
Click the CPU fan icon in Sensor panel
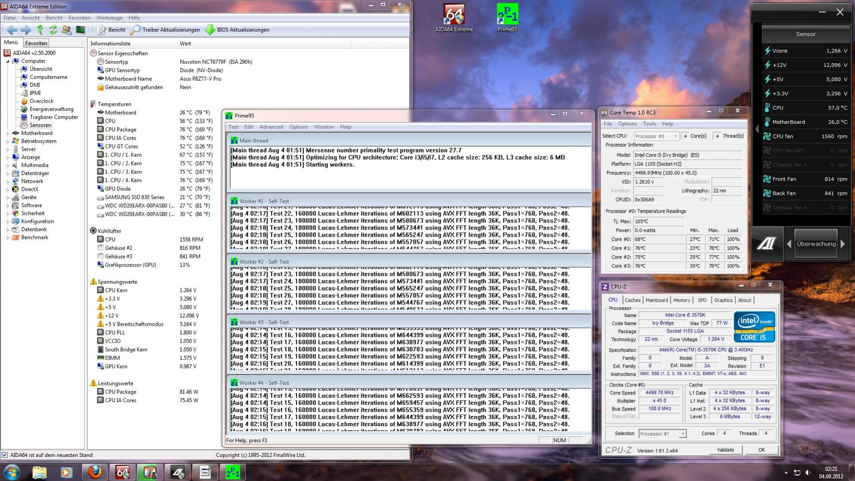(x=767, y=136)
